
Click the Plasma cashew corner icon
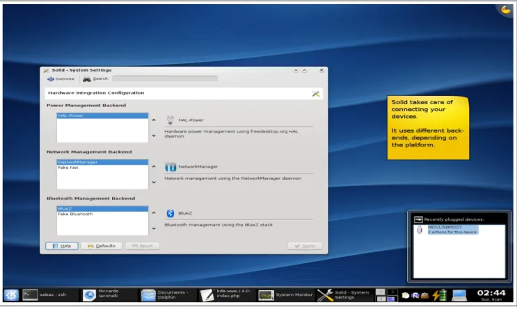[506, 10]
